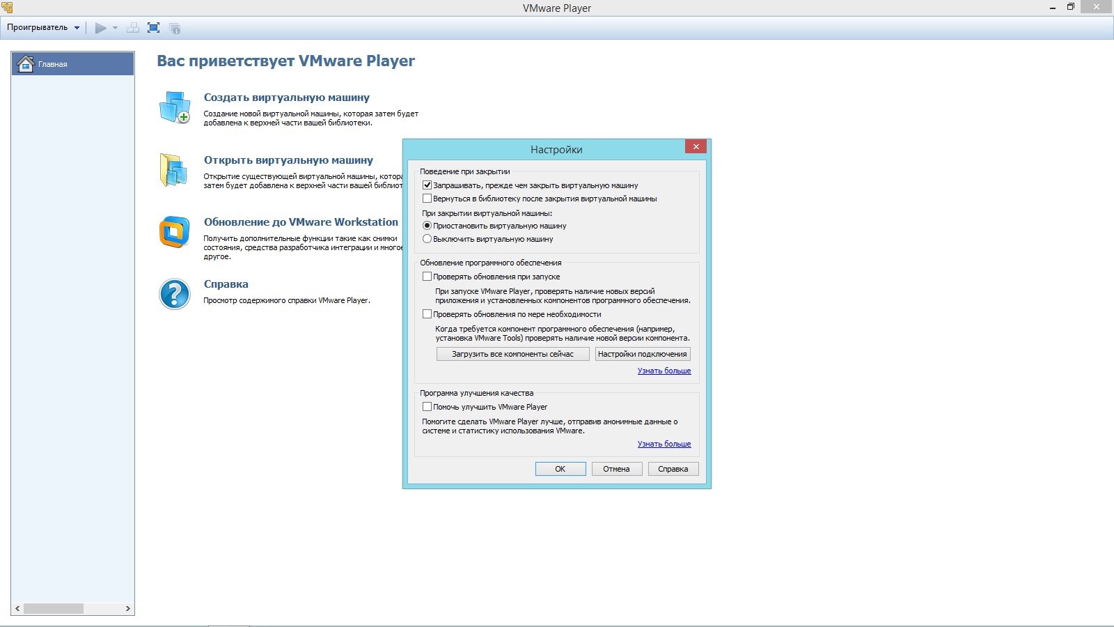
Task: Click 'Загрузить все компоненты сейчас' button
Action: tap(512, 354)
